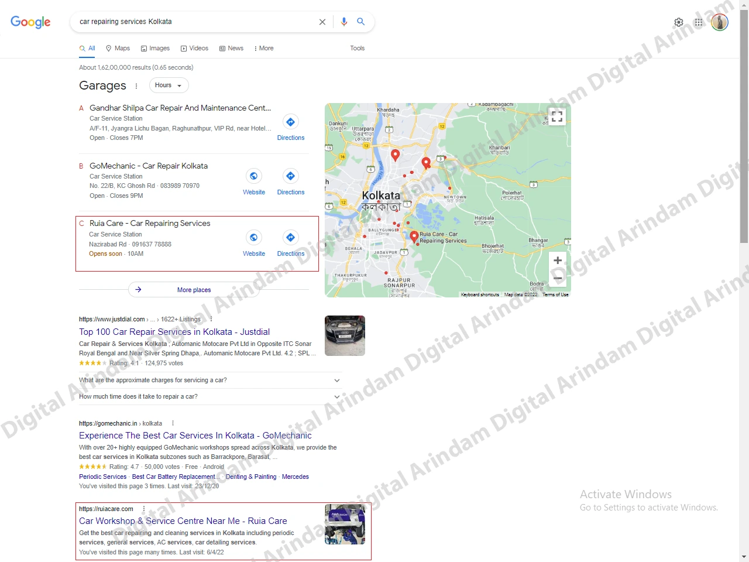Click Website text link under GoMechanic
Image resolution: width=749 pixels, height=562 pixels.
[254, 193]
